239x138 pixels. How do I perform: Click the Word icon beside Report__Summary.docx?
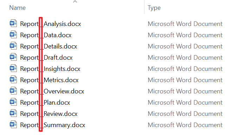coord(13,124)
